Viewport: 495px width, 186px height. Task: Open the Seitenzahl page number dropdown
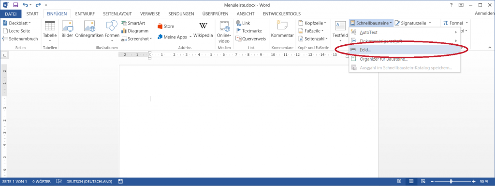pyautogui.click(x=313, y=39)
